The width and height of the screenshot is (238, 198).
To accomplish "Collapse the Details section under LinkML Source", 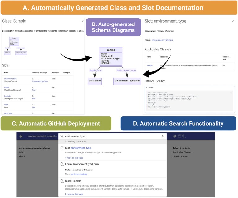I will pos(150,87).
